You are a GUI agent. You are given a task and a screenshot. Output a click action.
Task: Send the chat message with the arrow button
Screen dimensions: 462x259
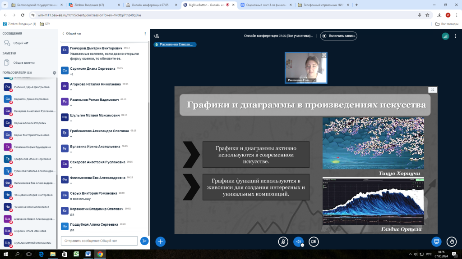click(144, 241)
